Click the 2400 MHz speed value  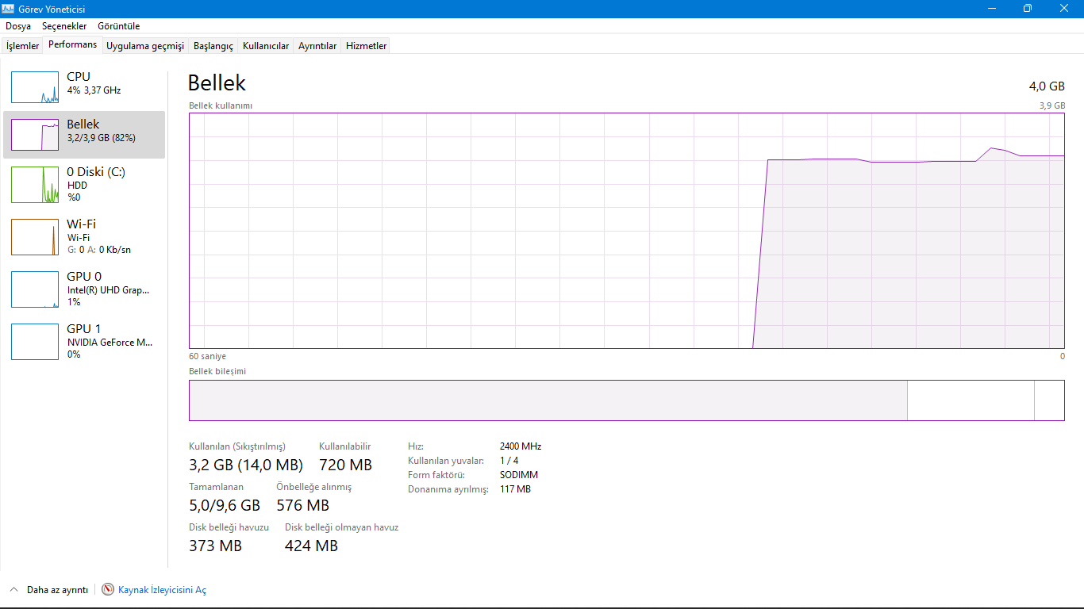(x=521, y=446)
